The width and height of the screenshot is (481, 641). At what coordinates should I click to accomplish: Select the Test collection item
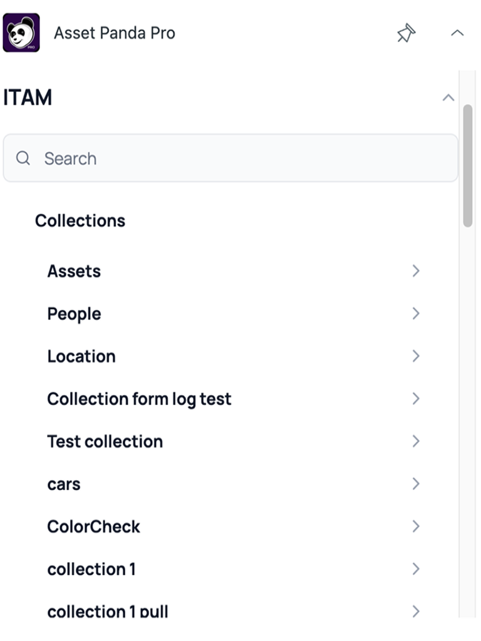105,441
